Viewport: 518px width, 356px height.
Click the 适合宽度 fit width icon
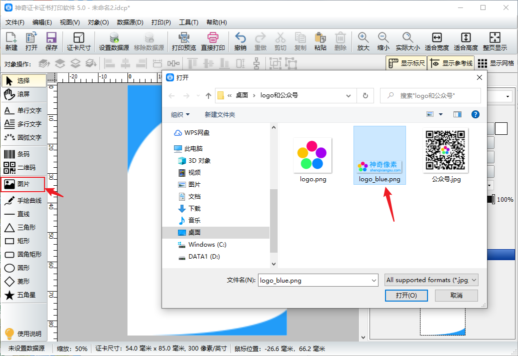(x=436, y=41)
